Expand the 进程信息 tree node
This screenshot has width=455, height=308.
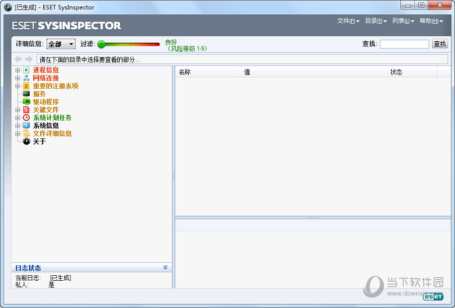(18, 70)
